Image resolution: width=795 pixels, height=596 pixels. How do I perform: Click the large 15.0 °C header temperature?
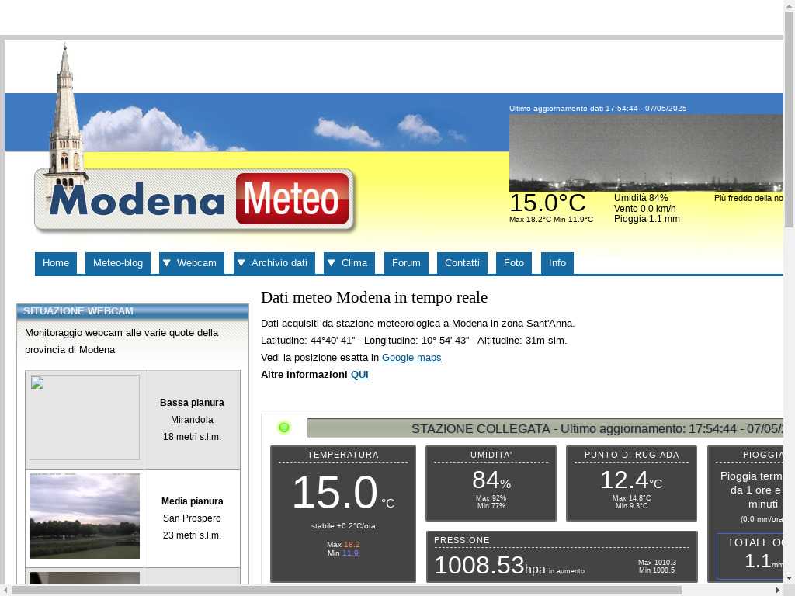[547, 203]
